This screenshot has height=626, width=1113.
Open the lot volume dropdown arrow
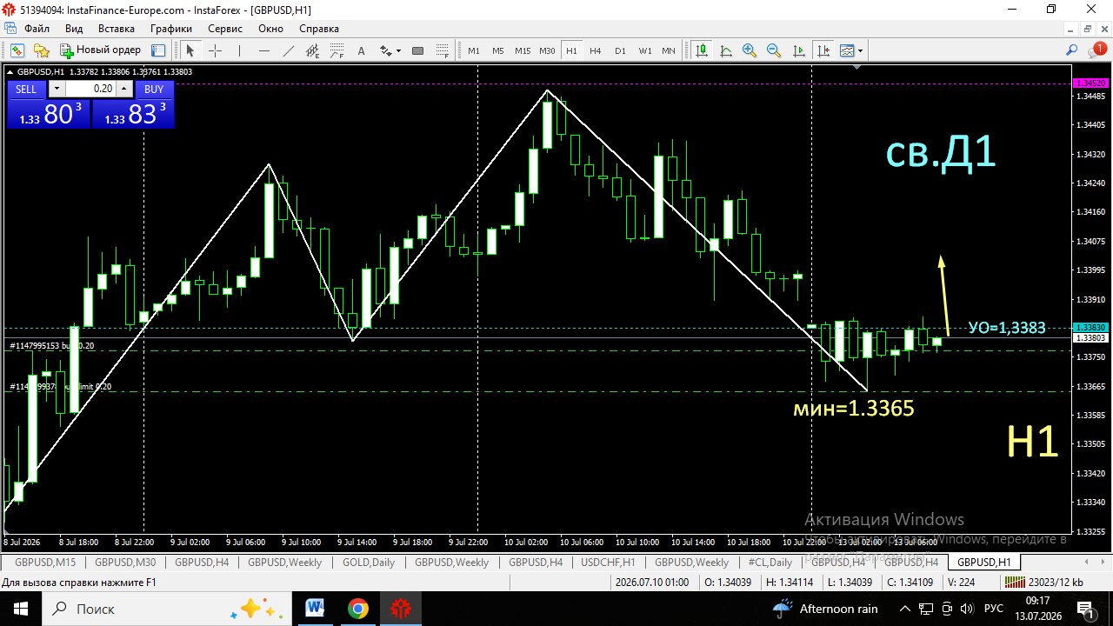[57, 89]
